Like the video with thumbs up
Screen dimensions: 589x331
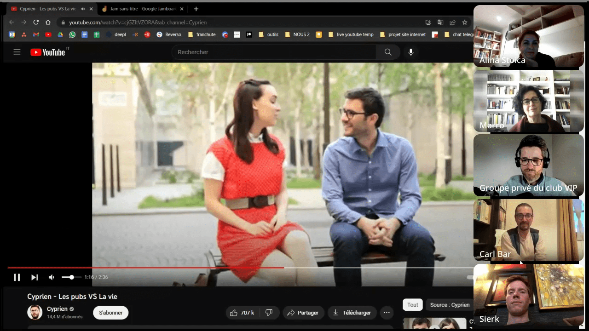243,313
